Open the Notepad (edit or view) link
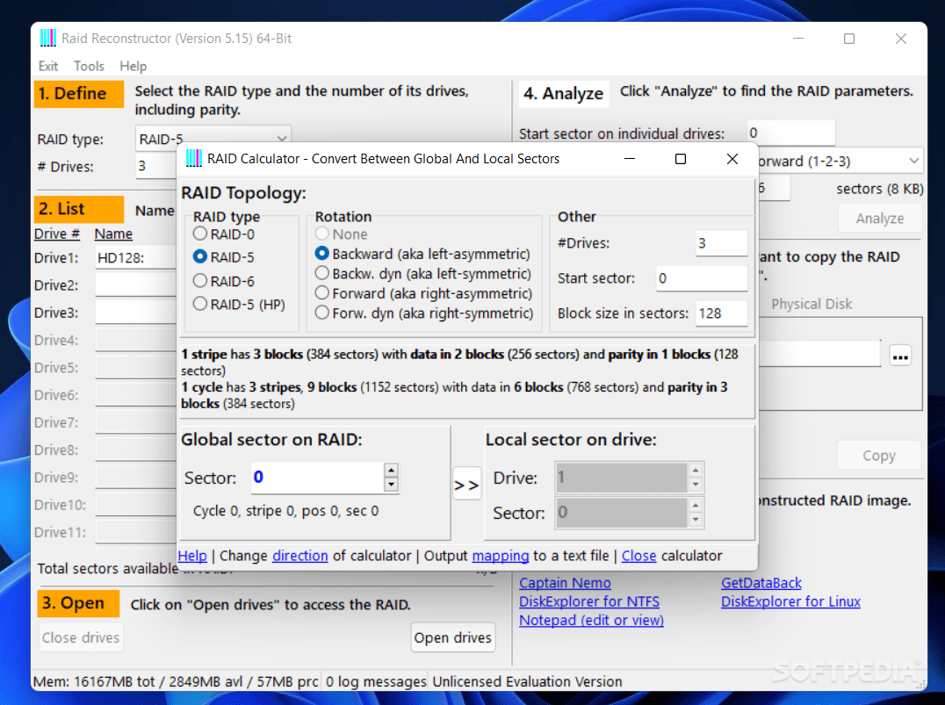 tap(591, 620)
